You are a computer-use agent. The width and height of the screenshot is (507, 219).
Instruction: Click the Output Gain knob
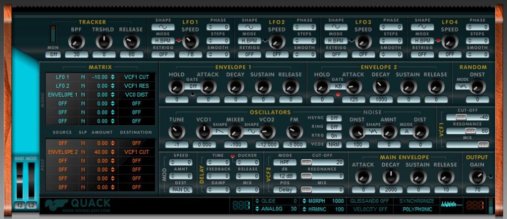coord(477,177)
